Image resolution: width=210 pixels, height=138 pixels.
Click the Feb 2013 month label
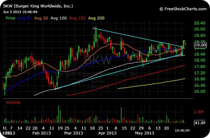(x=42, y=133)
